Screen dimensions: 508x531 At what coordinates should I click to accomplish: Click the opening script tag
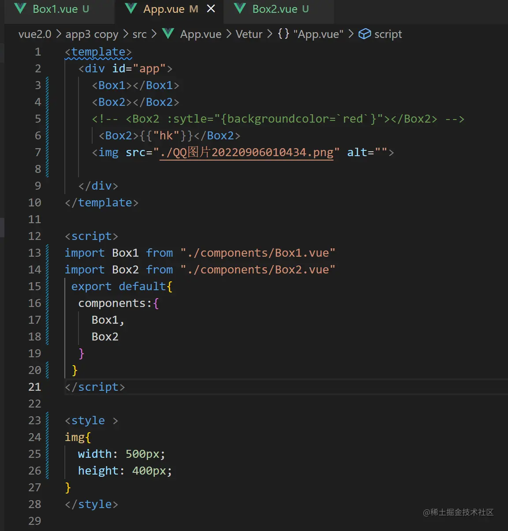(x=91, y=236)
